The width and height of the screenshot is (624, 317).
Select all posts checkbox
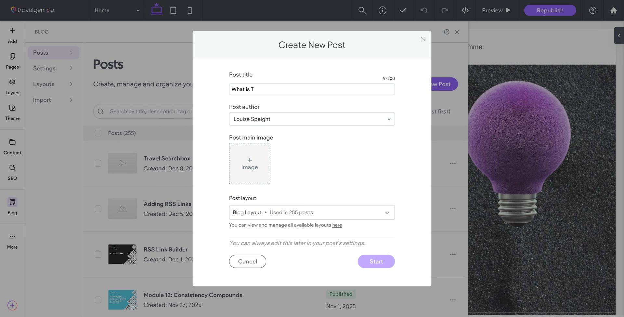pyautogui.click(x=98, y=133)
